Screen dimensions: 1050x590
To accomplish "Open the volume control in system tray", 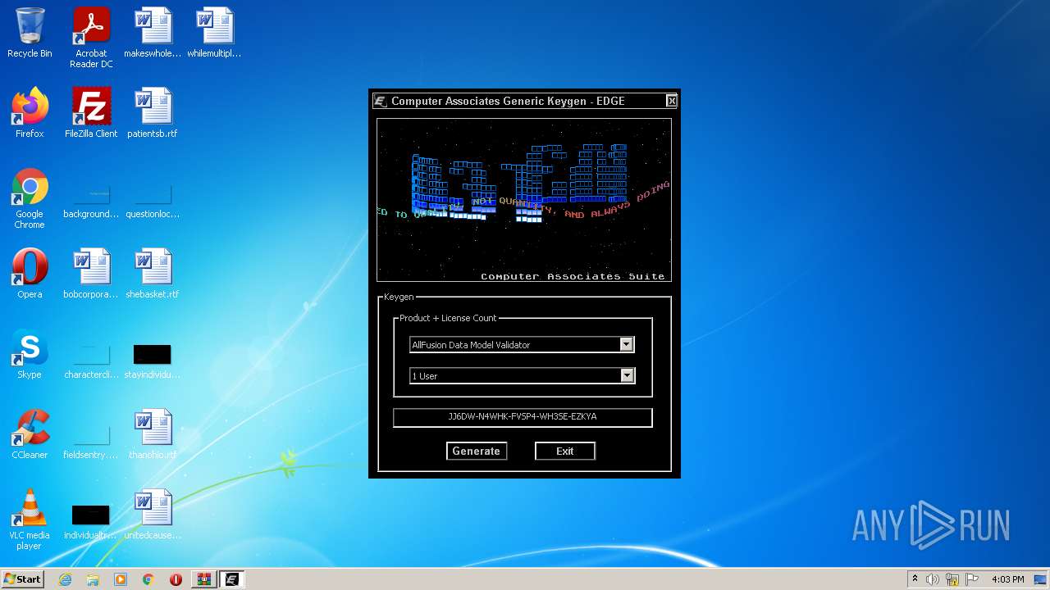I will (x=933, y=579).
